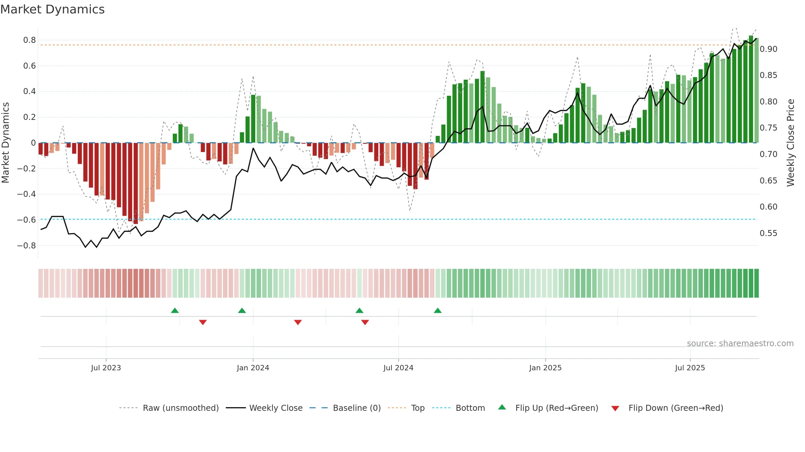Click the Weekly Close Price axis title
The image size is (805, 452).
(791, 143)
